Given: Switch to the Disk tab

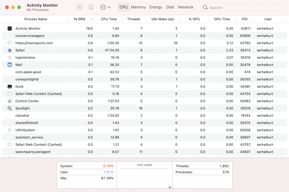Looking at the screenshot, I should point(170,7).
